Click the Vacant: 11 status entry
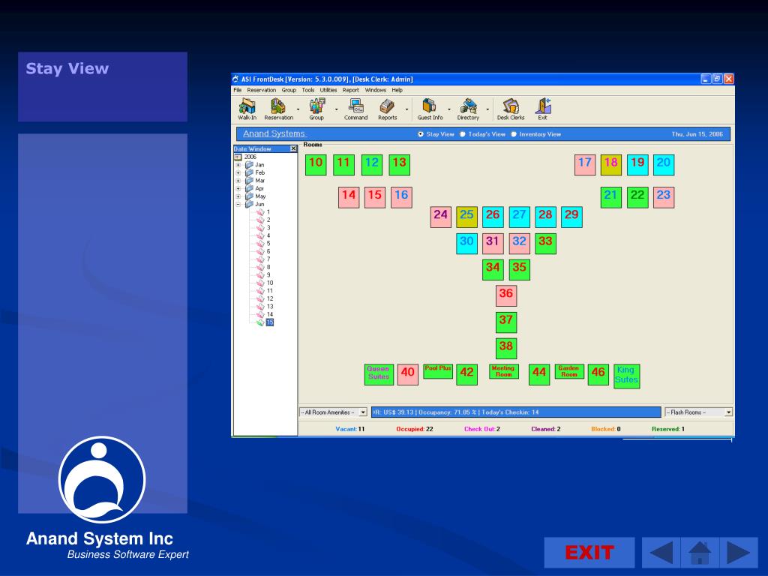This screenshot has width=768, height=576. [350, 429]
